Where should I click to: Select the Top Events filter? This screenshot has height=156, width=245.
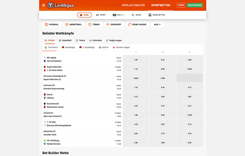tap(51, 48)
